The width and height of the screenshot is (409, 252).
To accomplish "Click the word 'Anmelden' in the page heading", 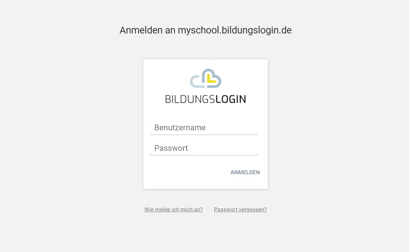I will pyautogui.click(x=141, y=30).
